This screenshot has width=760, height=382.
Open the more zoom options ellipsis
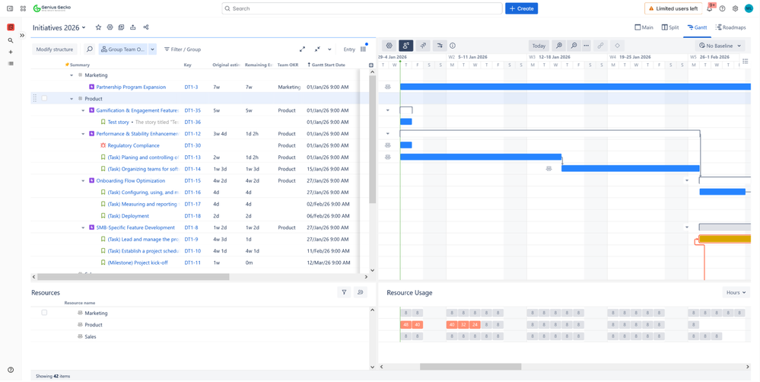tap(587, 46)
